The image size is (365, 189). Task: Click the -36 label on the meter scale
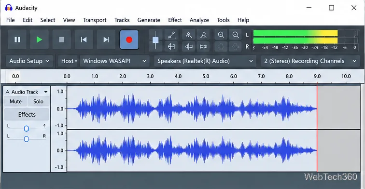click(295, 47)
